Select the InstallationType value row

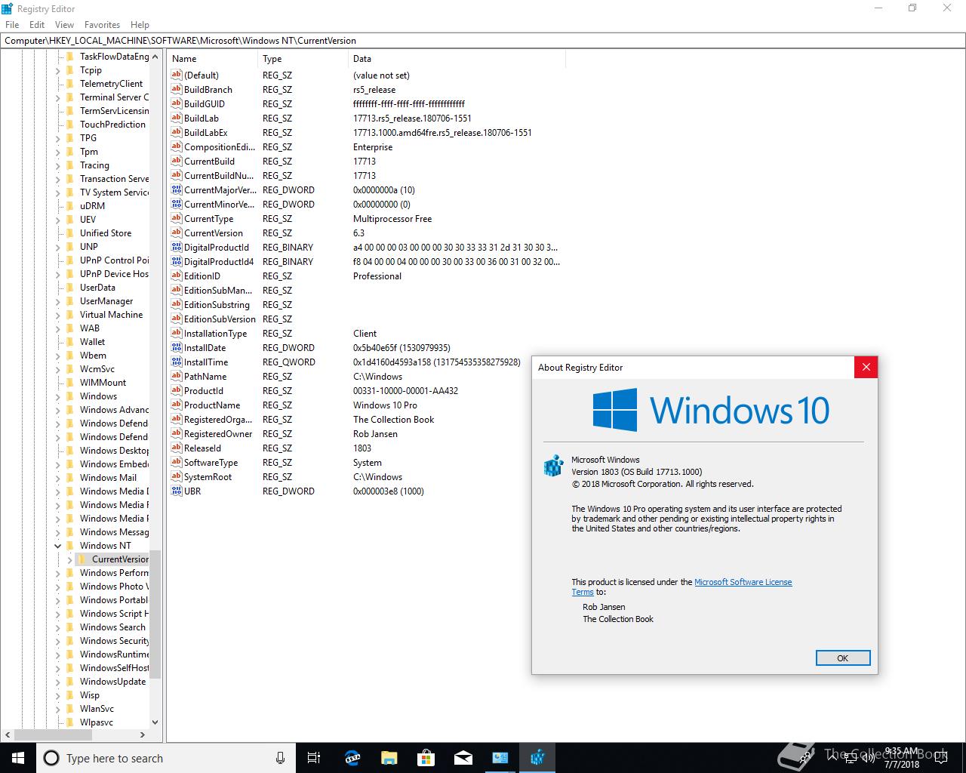pyautogui.click(x=366, y=333)
